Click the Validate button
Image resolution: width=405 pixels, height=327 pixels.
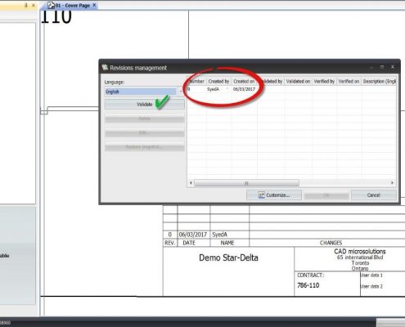click(x=144, y=105)
